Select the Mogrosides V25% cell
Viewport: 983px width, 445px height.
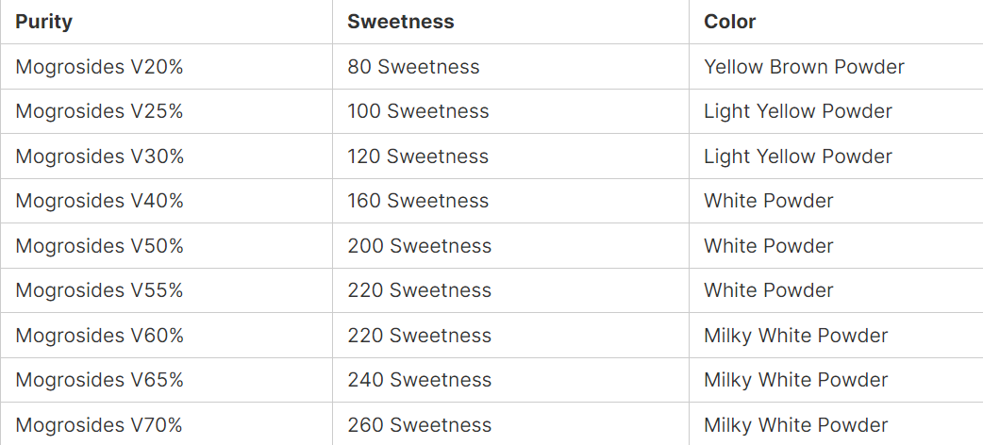99,111
